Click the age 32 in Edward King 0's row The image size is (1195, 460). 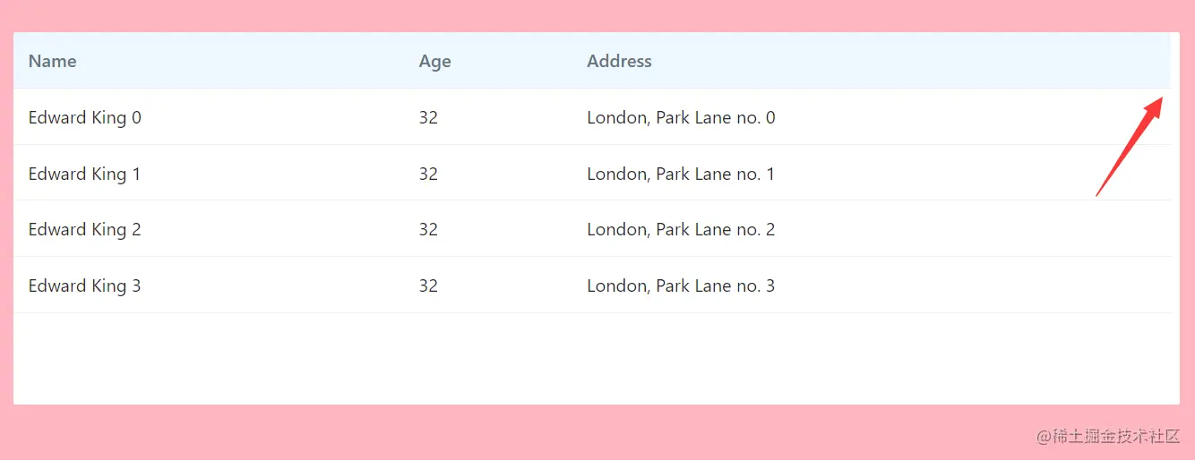coord(428,117)
